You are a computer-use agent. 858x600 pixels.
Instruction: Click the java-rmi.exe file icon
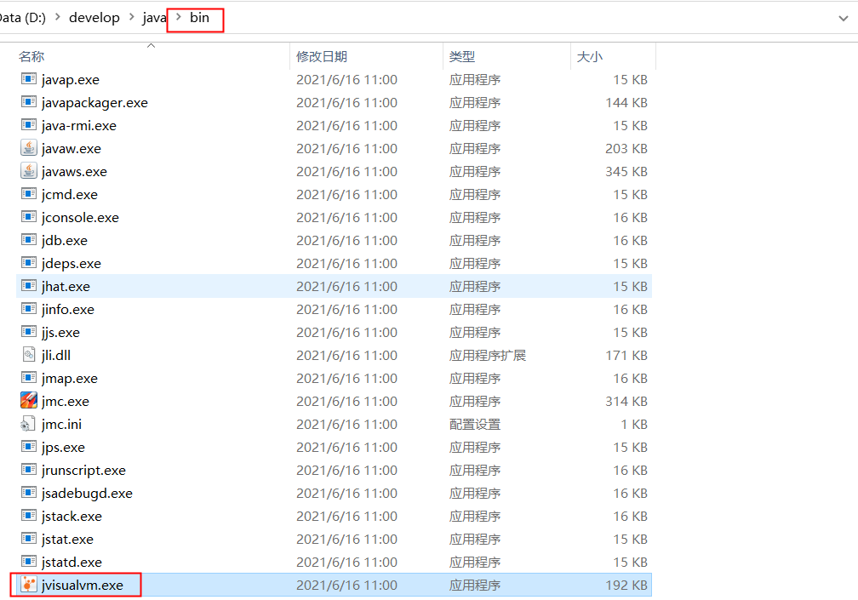pos(28,125)
